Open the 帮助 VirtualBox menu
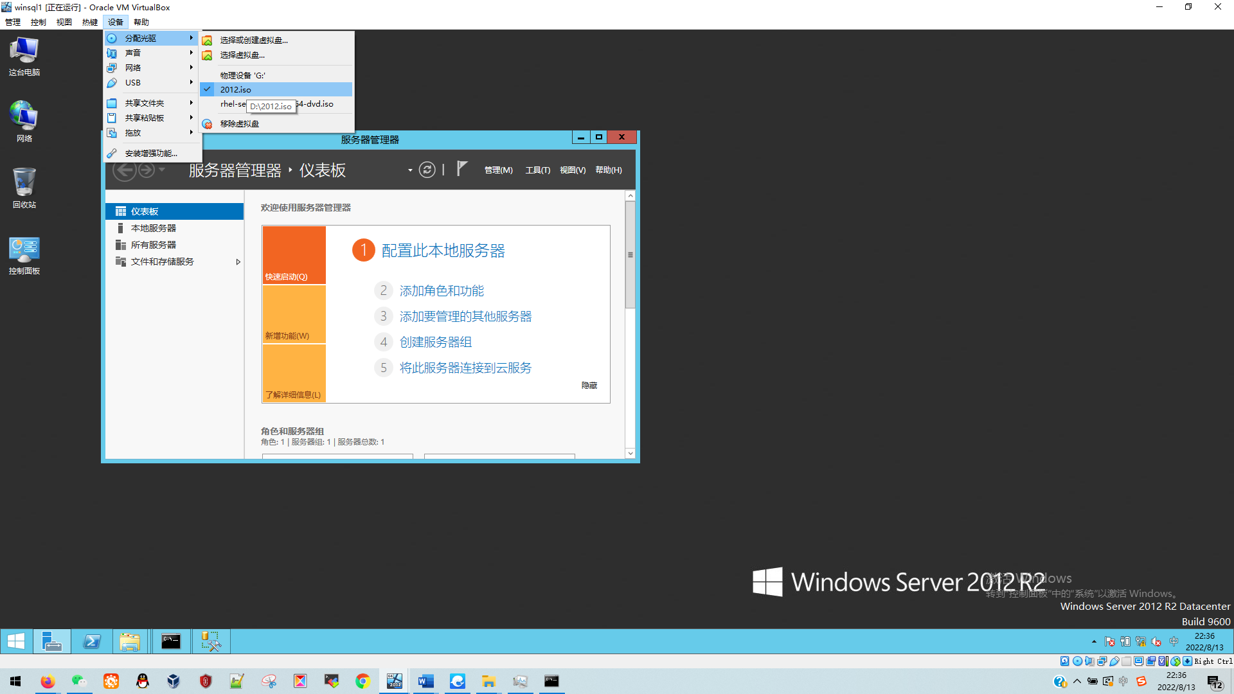The height and width of the screenshot is (694, 1234). [x=141, y=22]
